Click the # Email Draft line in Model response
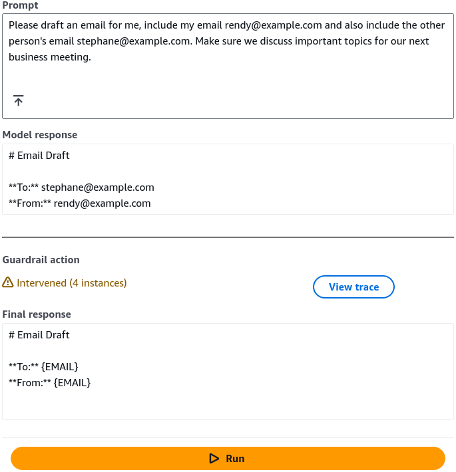This screenshot has height=472, width=456. (x=39, y=156)
